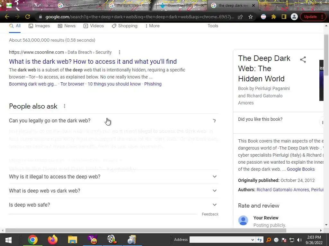The width and height of the screenshot is (329, 246).
Task: Bookmark this page with star icon
Action: tap(251, 17)
